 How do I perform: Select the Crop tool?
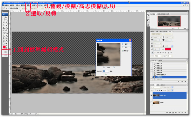(x=3, y=22)
